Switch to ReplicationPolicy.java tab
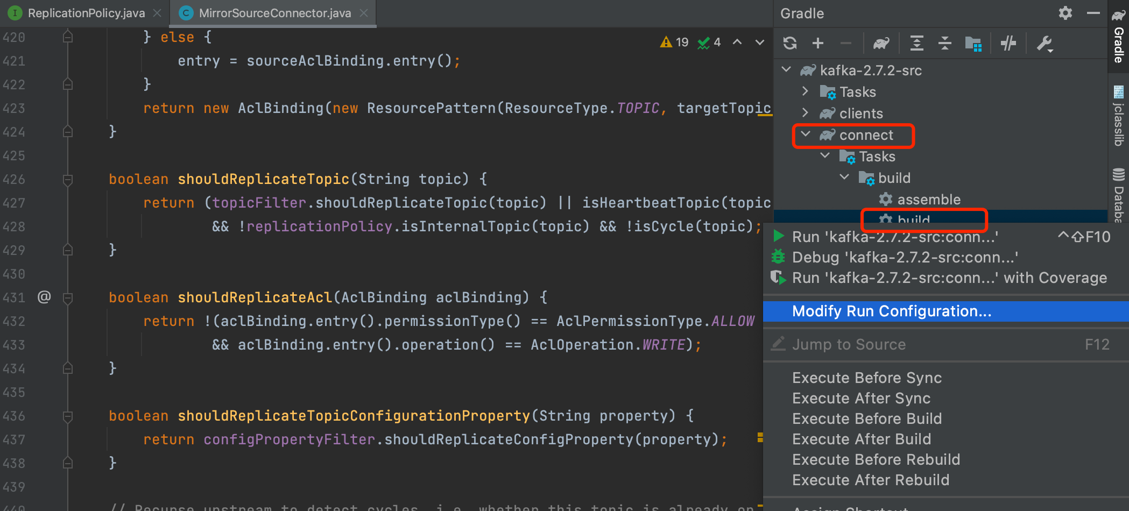1129x511 pixels. point(86,13)
